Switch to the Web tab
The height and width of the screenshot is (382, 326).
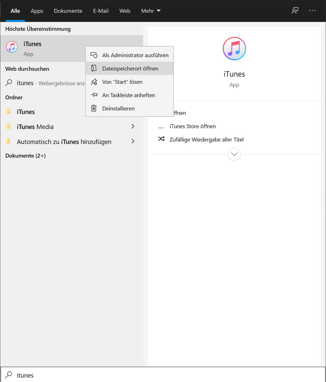(125, 11)
